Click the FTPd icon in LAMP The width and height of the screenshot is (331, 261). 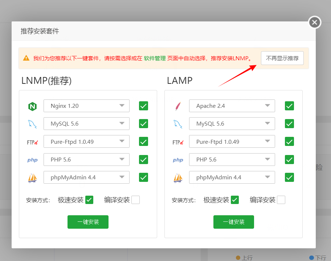tap(178, 142)
